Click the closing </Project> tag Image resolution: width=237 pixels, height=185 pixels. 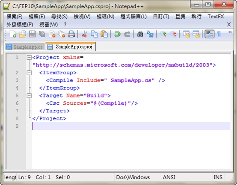tap(50, 118)
